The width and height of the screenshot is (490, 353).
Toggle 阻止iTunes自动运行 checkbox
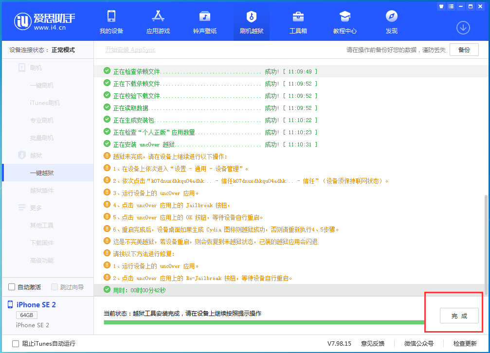pyautogui.click(x=16, y=343)
